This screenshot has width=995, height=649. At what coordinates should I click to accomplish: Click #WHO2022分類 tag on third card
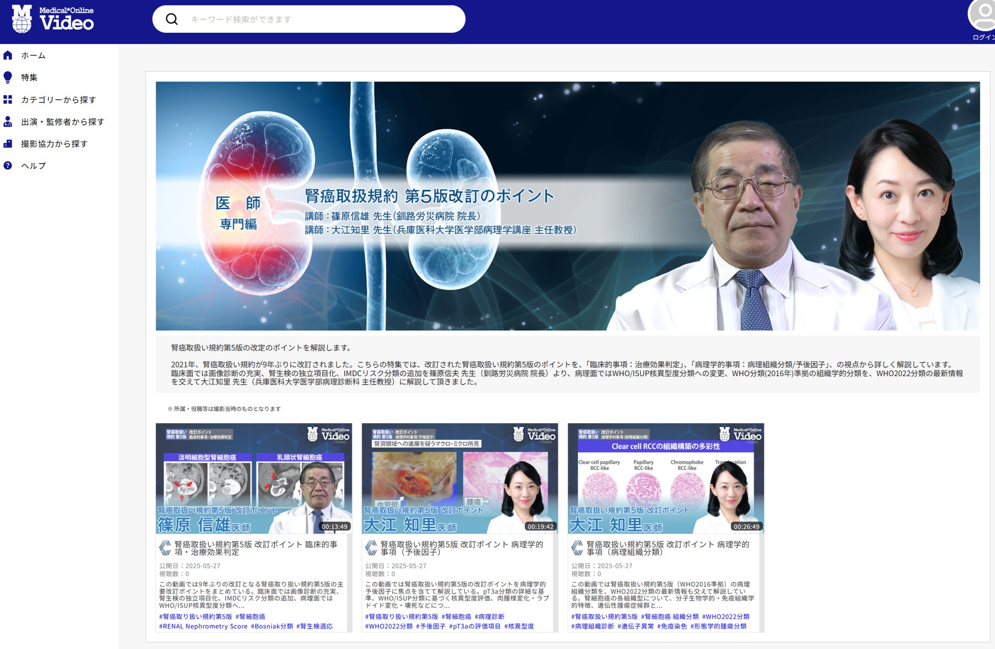726,616
